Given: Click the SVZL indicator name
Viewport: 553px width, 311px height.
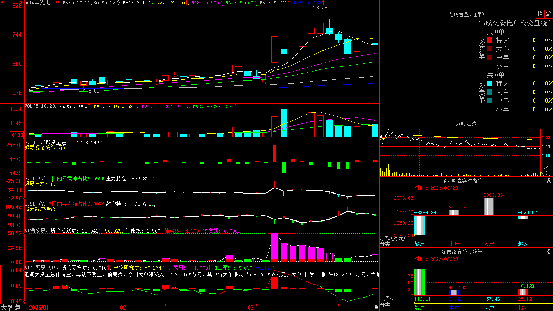Looking at the screenshot, I should click(30, 178).
